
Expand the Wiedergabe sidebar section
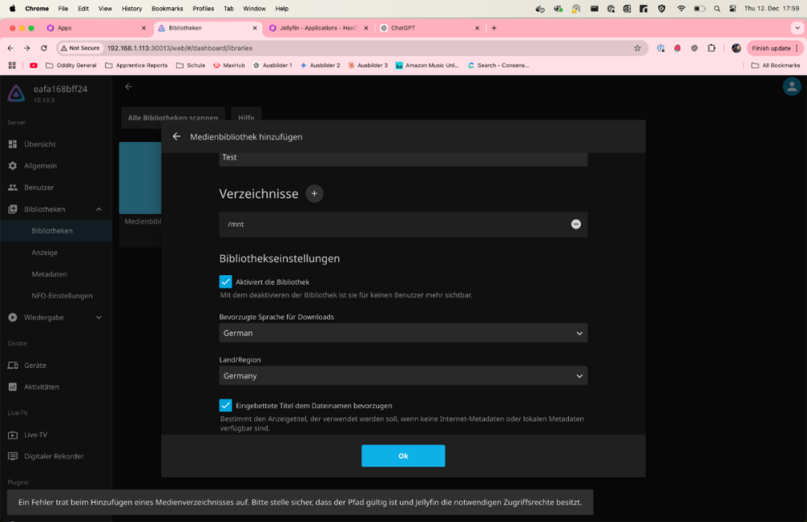coord(98,317)
